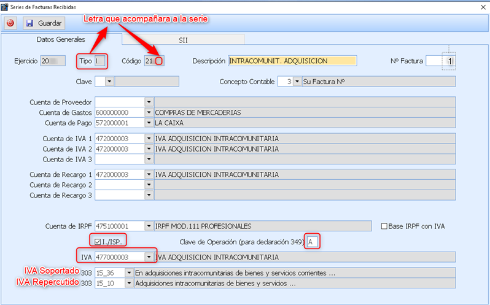Viewport: 490px width, 305px height.
Task: Expand the Cuenta de Proveedor dropdown
Action: [x=149, y=102]
